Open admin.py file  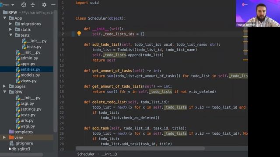coord(29,58)
